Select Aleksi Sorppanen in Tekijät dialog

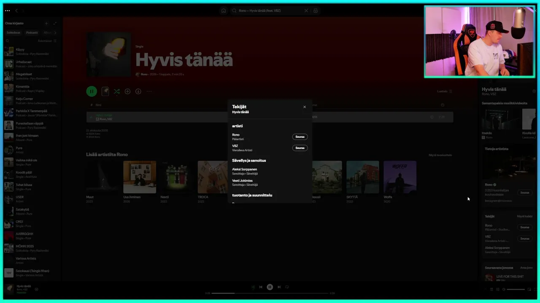tap(244, 169)
